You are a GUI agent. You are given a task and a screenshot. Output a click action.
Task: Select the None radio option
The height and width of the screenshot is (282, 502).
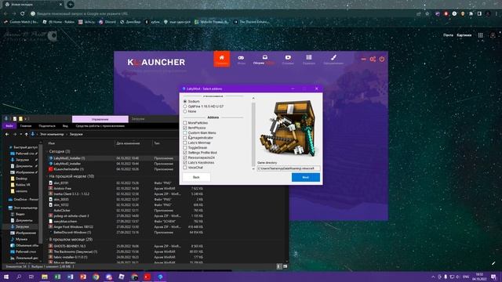(x=185, y=111)
